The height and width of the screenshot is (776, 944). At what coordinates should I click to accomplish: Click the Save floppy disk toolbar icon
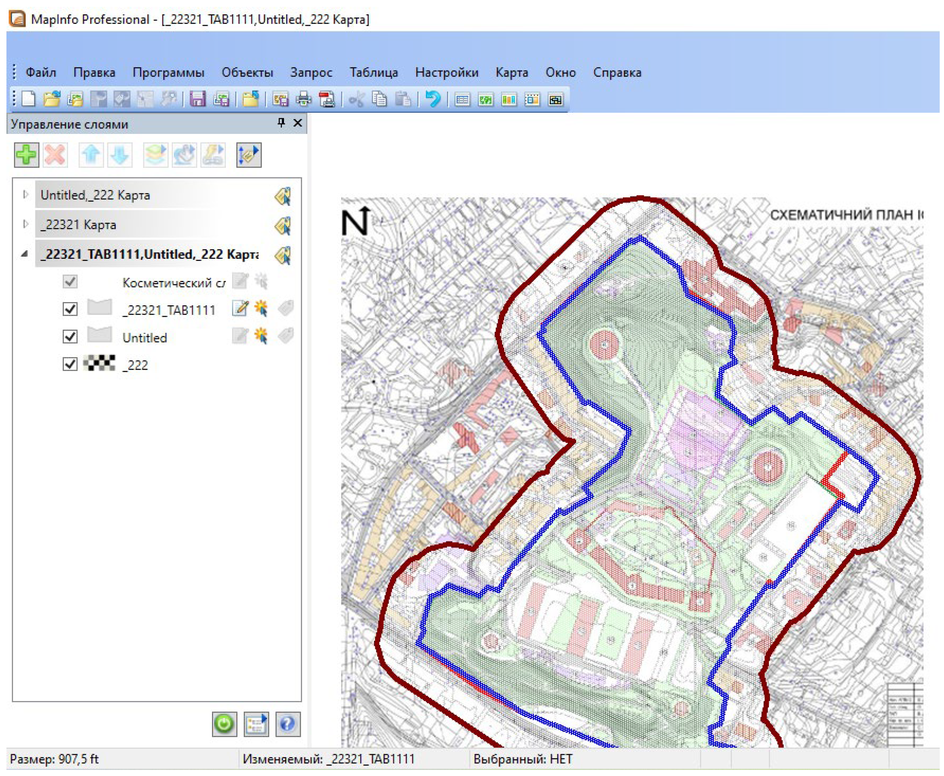tap(197, 99)
